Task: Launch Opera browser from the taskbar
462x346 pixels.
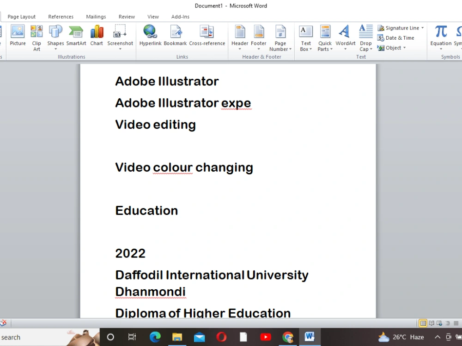Action: pos(221,337)
